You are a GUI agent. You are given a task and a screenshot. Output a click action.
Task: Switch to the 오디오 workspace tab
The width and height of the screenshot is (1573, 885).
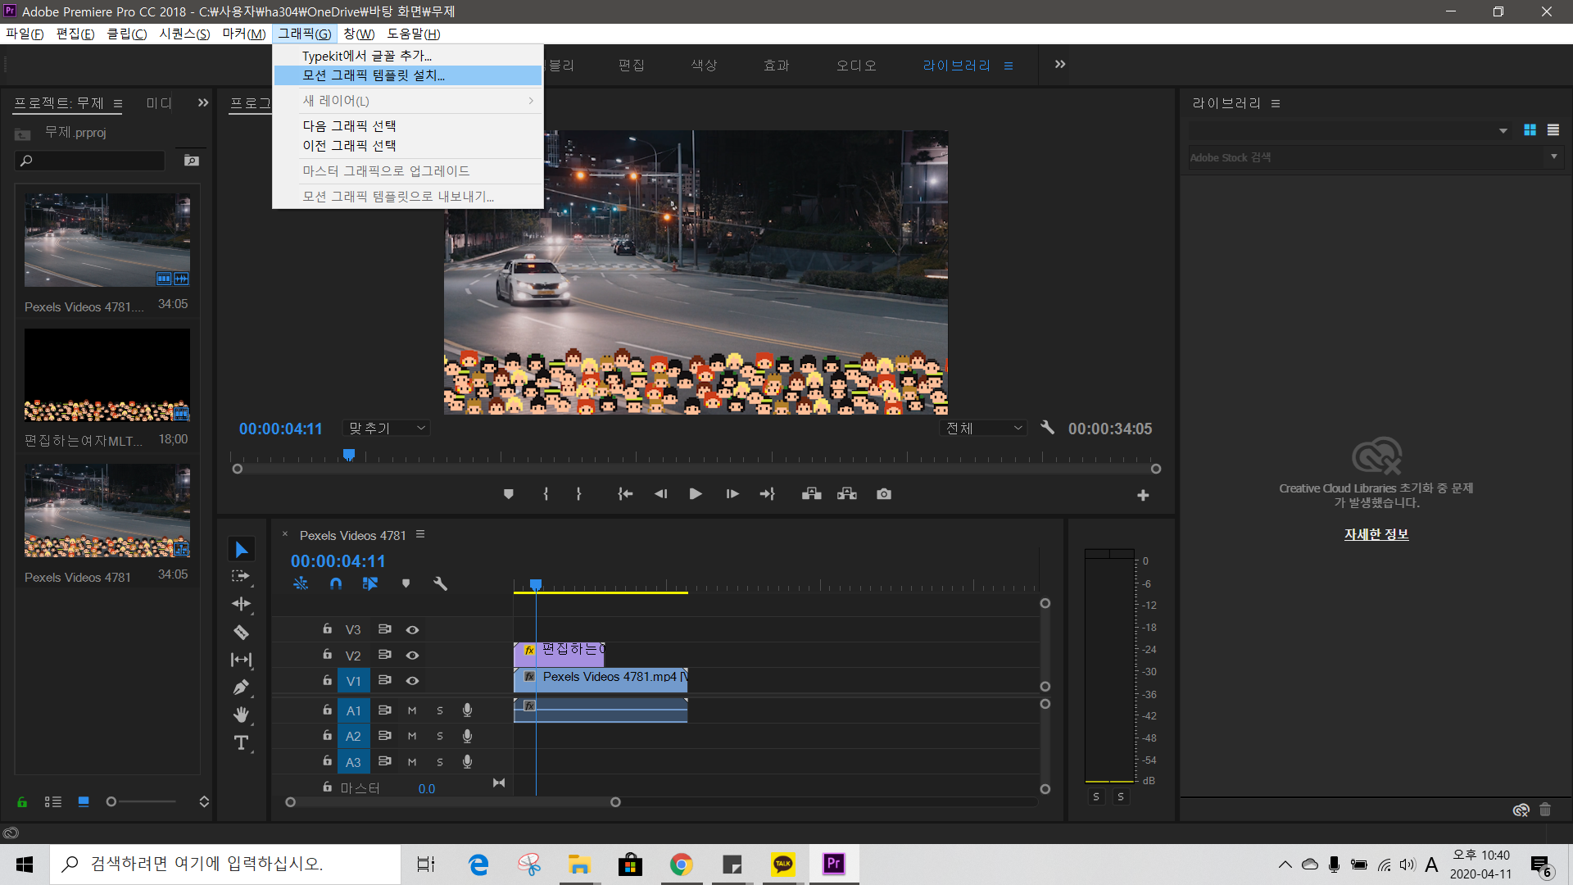pyautogui.click(x=856, y=66)
